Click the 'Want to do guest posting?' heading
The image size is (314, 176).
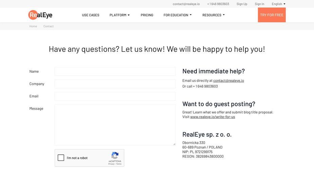click(219, 104)
